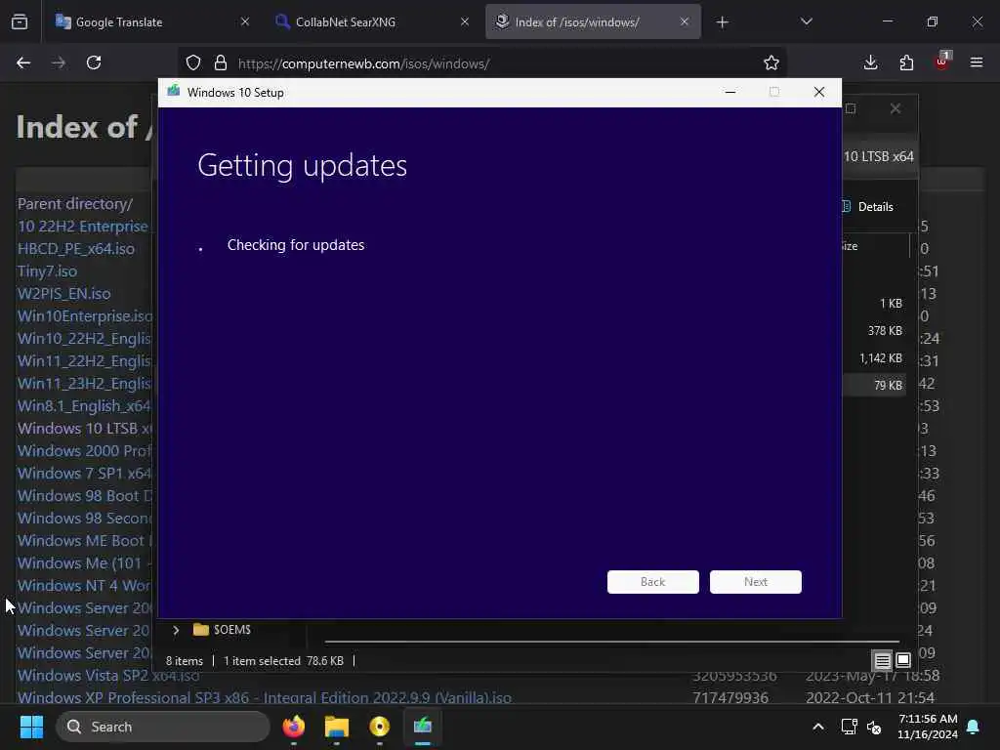The height and width of the screenshot is (750, 1000).
Task: Open muted volume tray icon
Action: pyautogui.click(x=874, y=727)
